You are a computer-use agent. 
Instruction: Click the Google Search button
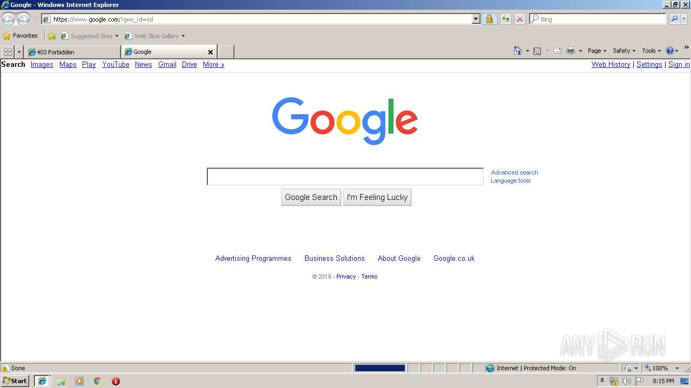[311, 197]
